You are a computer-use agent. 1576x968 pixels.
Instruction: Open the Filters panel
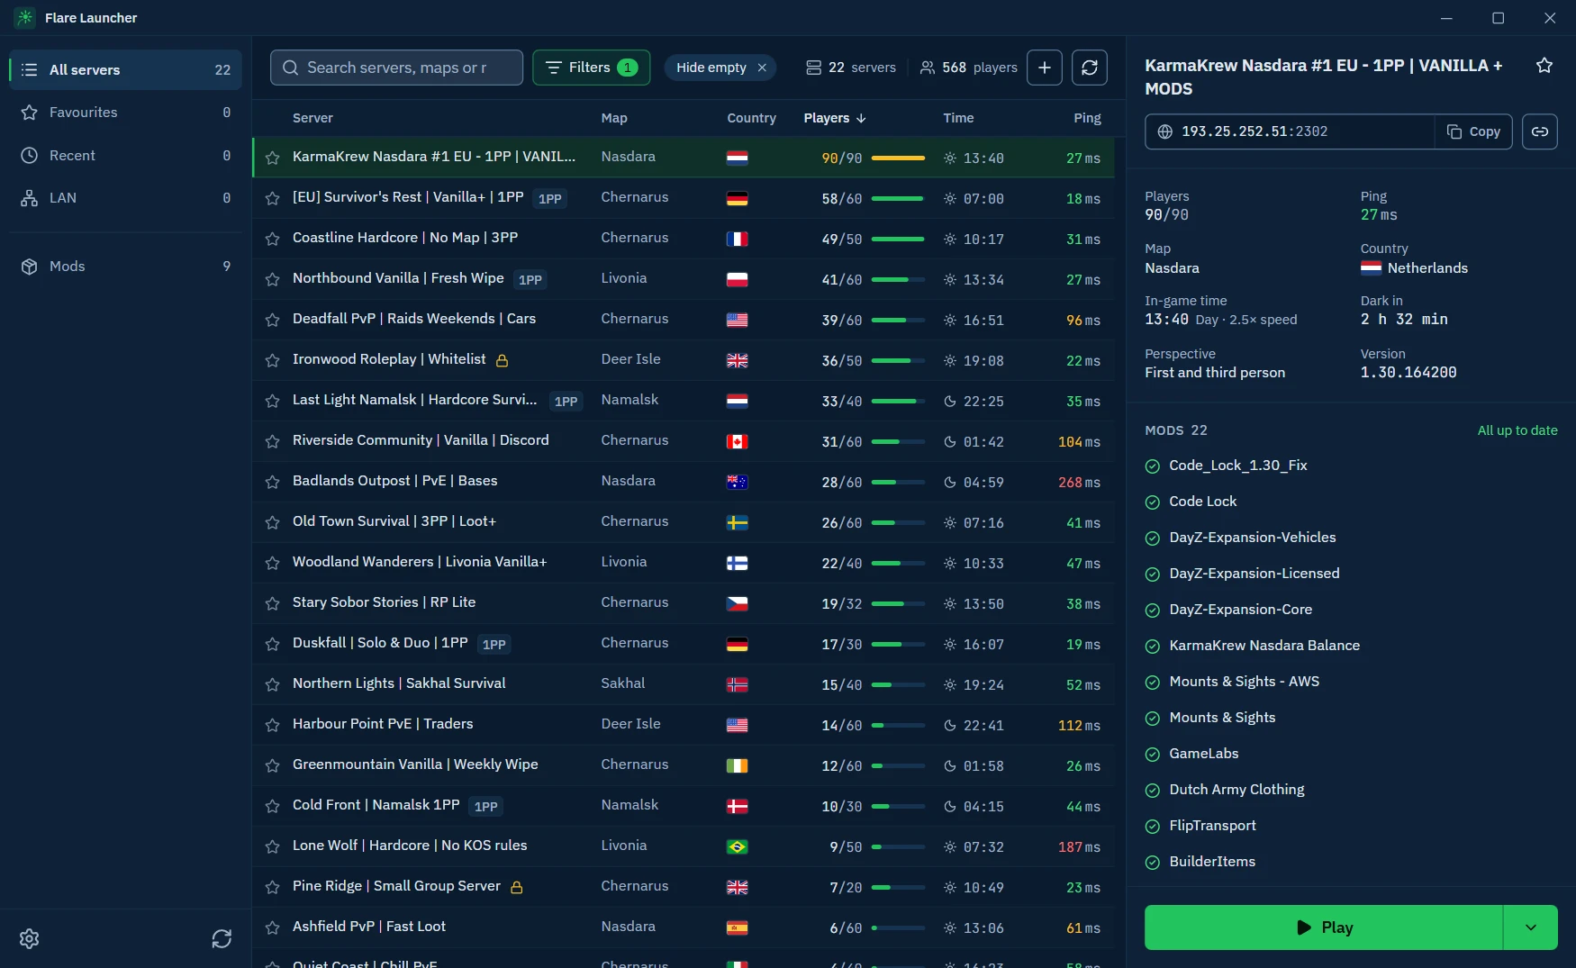pyautogui.click(x=592, y=68)
